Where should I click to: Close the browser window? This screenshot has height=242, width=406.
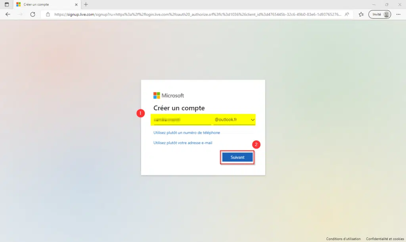tap(400, 4)
